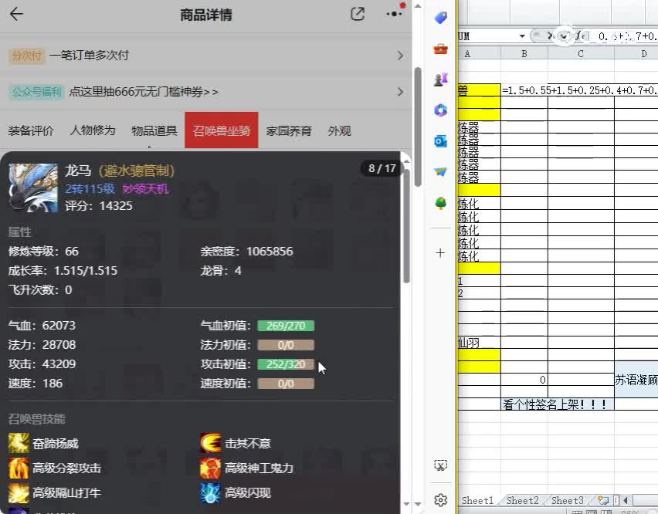The image size is (658, 514).
Task: Switch to the Sheet2 worksheet tab
Action: pyautogui.click(x=522, y=500)
